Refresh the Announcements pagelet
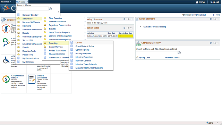 (211, 19)
